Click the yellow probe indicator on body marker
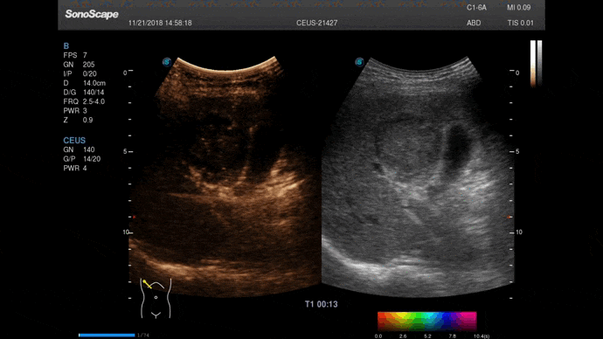Screen dimensions: 603x339 [x=147, y=284]
